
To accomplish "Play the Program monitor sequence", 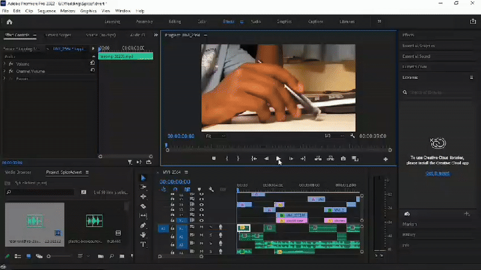I will coord(278,159).
